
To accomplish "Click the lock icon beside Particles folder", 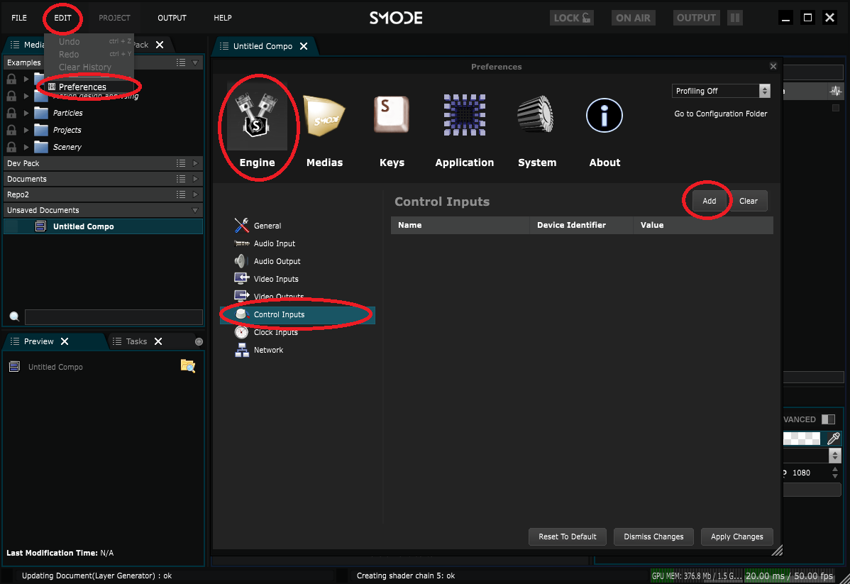I will 11,113.
